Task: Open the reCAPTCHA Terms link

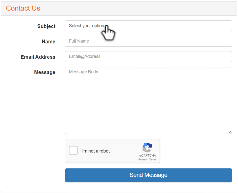Action: click(153, 160)
